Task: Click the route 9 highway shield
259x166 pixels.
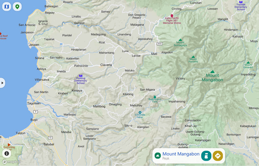Action: [x=36, y=112]
